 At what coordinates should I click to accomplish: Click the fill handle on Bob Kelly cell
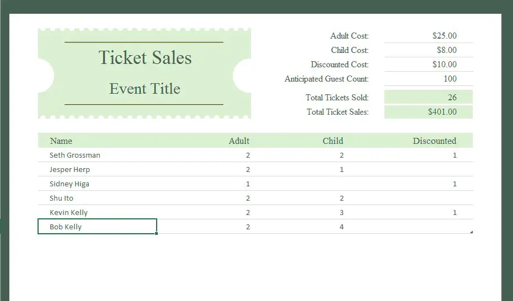point(157,233)
